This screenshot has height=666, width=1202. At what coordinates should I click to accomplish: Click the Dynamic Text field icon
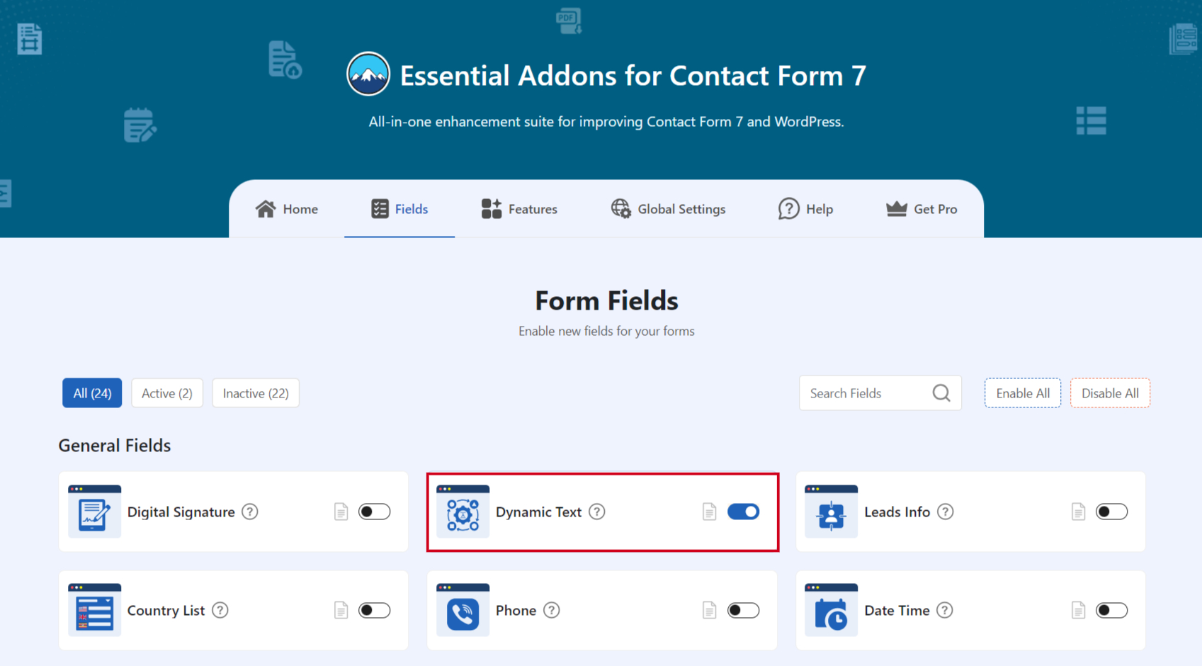point(463,512)
